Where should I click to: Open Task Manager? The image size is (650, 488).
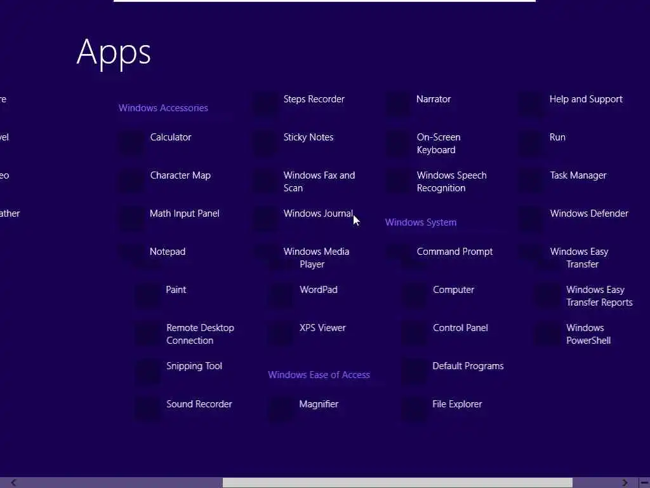pos(578,175)
